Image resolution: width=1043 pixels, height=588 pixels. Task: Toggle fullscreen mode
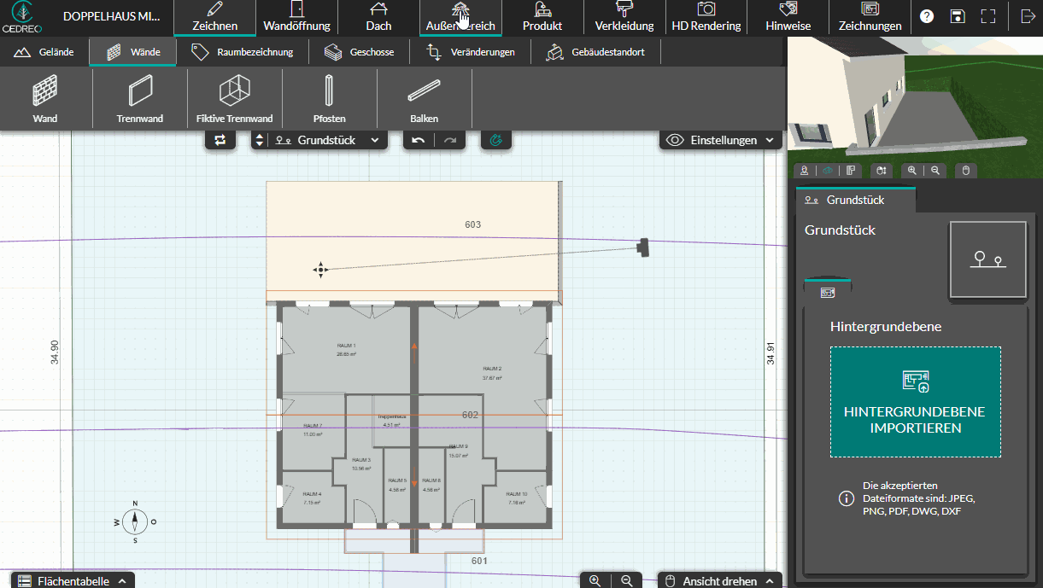tap(988, 17)
